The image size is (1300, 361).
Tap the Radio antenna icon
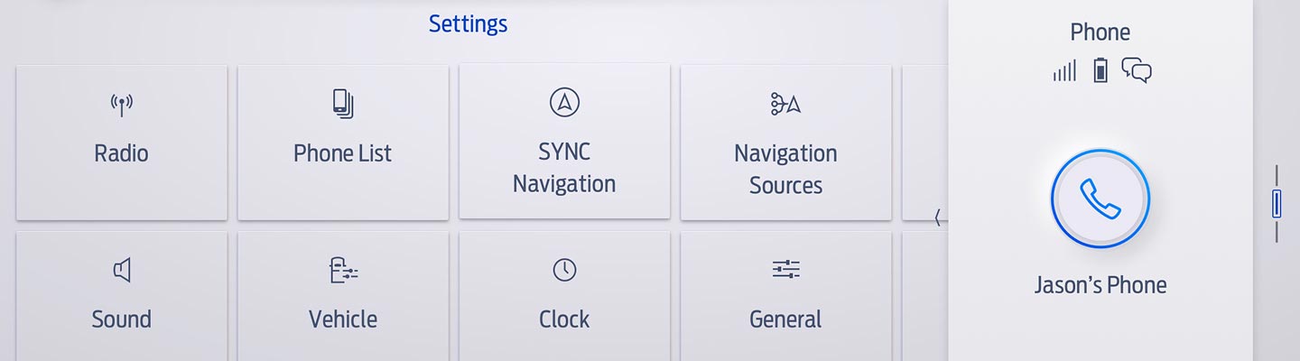pyautogui.click(x=121, y=105)
